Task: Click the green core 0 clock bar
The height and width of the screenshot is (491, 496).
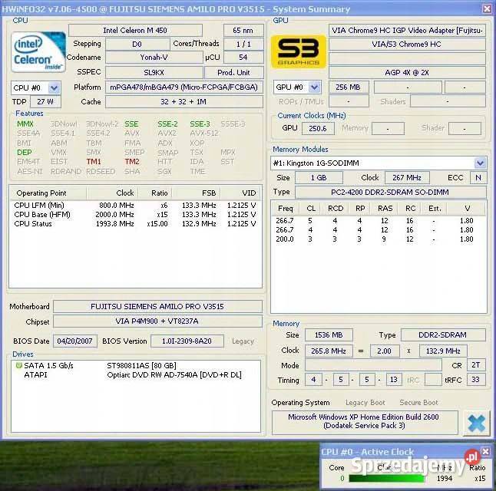Action: tap(386, 479)
